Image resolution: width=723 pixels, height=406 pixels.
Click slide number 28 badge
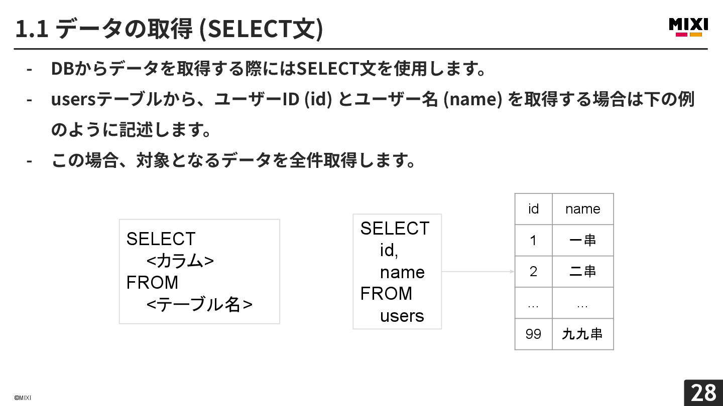(703, 392)
